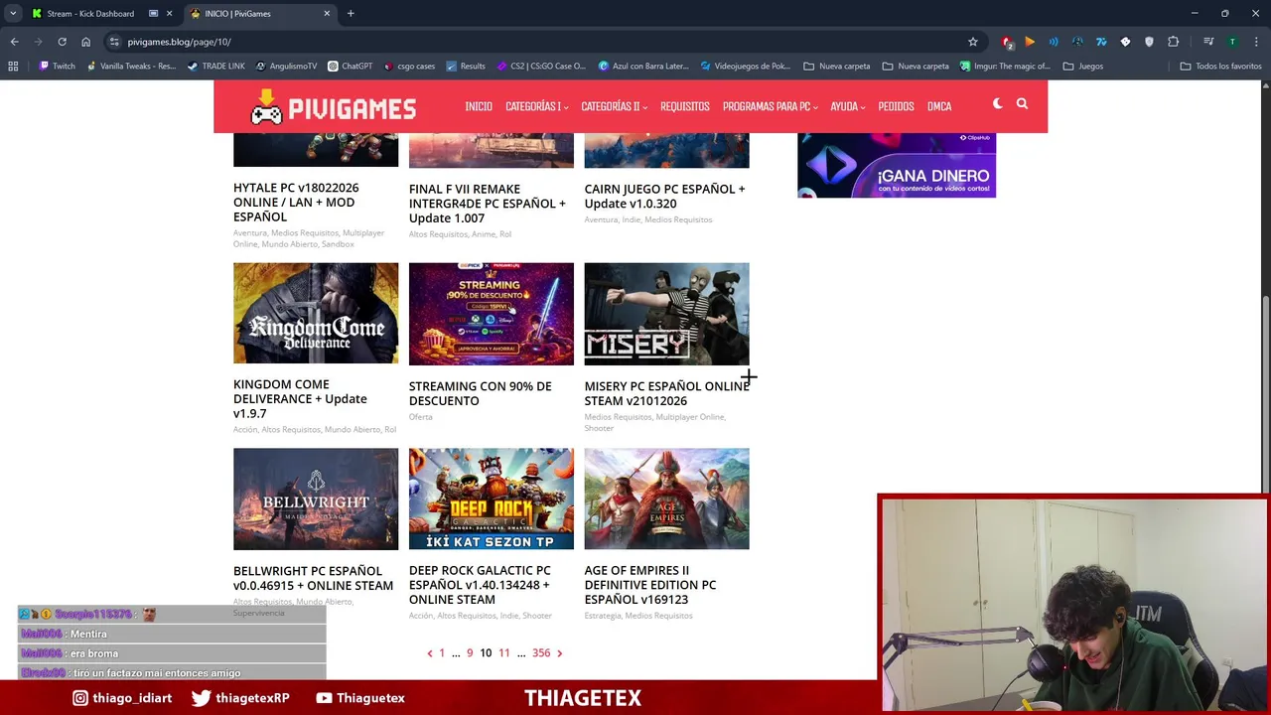
Task: Click the ¡Gana Dinero! ClipsHub ad banner
Action: pyautogui.click(x=897, y=165)
